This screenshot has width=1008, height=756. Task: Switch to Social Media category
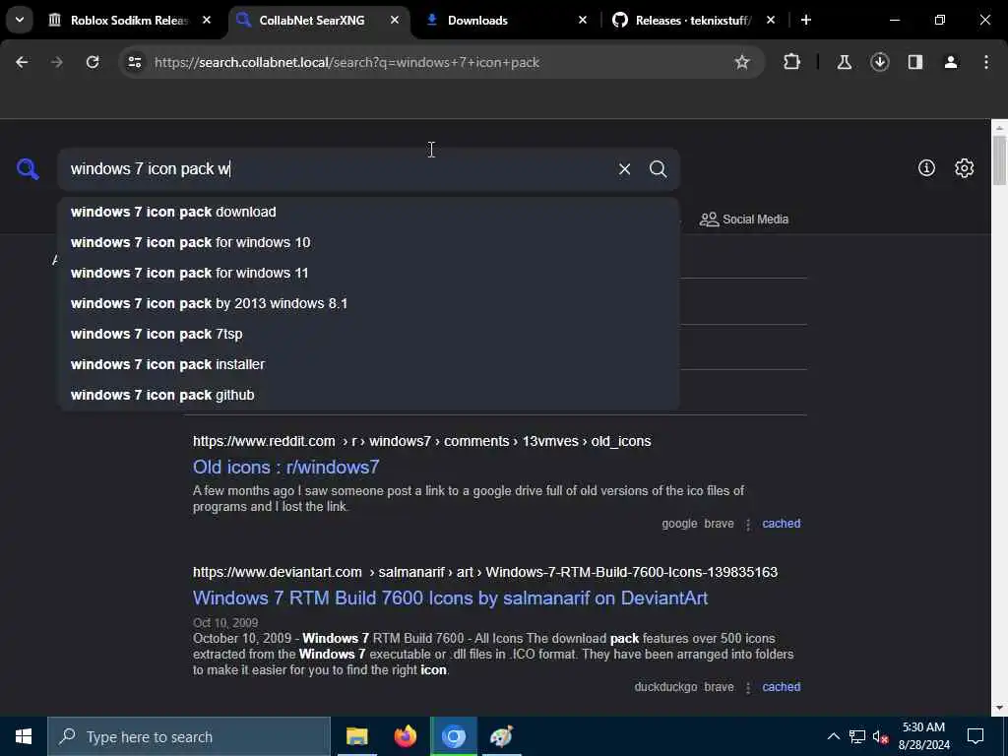(744, 220)
